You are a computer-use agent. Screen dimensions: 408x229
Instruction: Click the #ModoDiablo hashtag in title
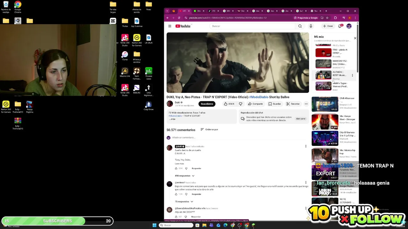259,97
